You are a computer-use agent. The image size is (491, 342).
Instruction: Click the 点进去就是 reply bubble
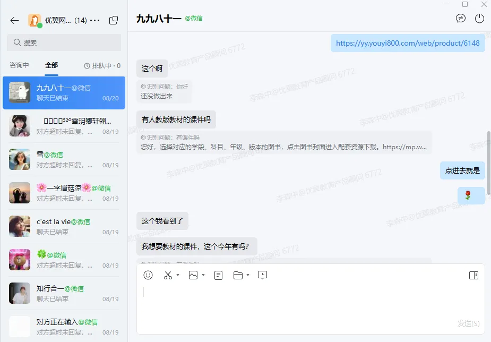coord(462,170)
